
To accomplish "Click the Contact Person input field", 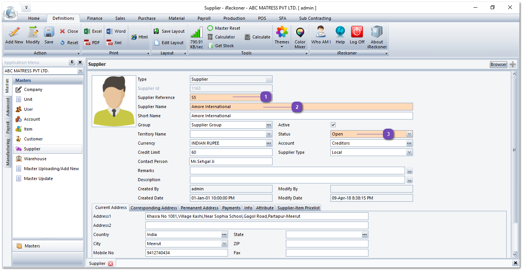I will [231, 161].
